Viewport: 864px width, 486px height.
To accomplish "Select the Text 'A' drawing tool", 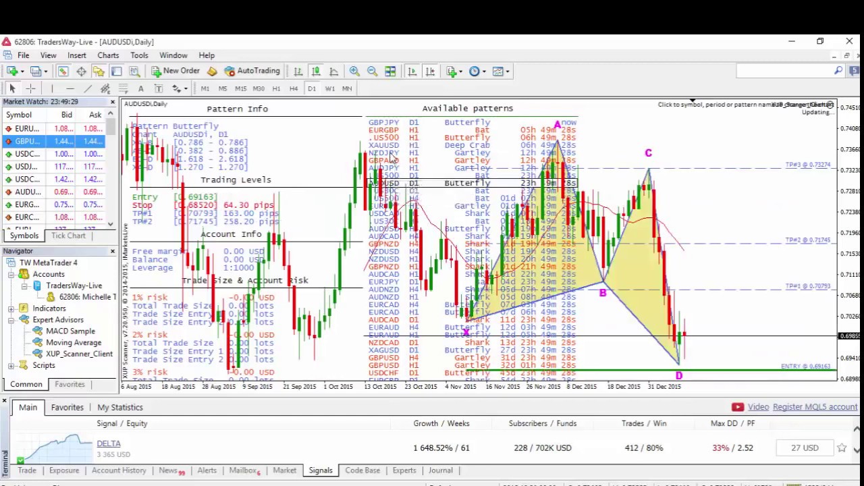I will click(140, 88).
